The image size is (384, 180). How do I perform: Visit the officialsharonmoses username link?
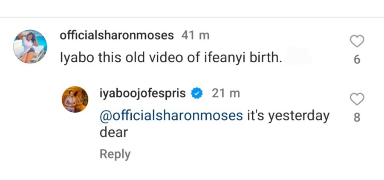point(117,35)
